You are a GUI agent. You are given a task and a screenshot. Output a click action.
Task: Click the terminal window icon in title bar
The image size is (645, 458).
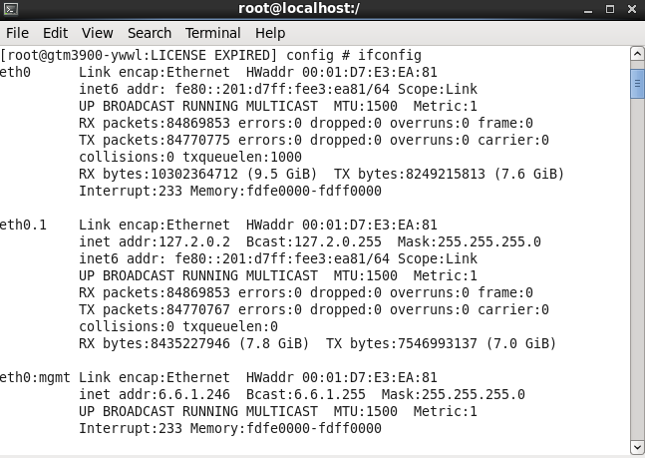(x=11, y=9)
